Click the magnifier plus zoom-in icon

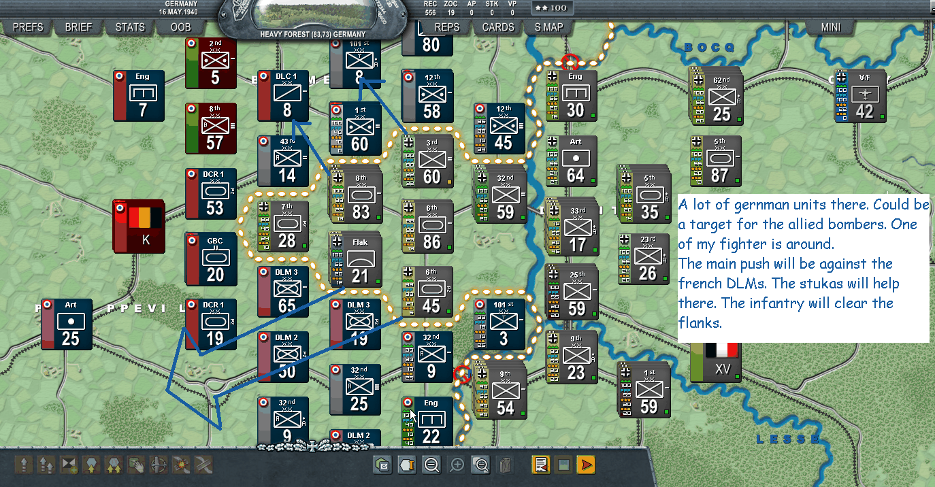[x=457, y=465]
